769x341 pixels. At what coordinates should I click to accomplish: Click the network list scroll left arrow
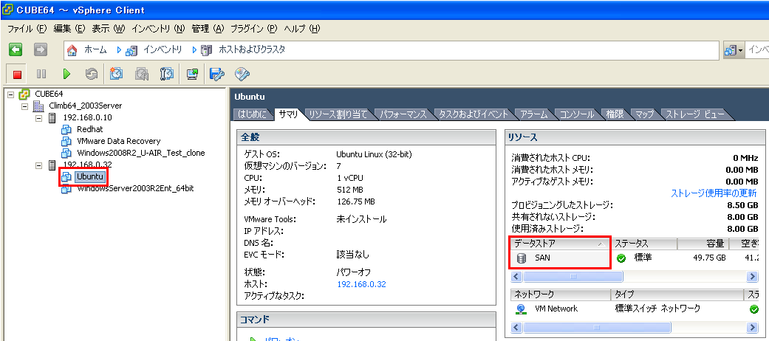tap(516, 327)
